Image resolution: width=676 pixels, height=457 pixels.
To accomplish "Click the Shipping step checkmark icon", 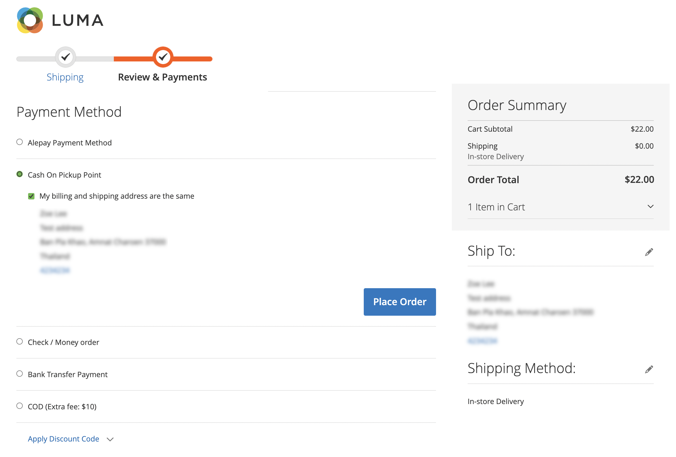I will (65, 58).
